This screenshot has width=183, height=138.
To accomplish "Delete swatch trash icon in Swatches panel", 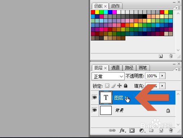I will pyautogui.click(x=171, y=56).
